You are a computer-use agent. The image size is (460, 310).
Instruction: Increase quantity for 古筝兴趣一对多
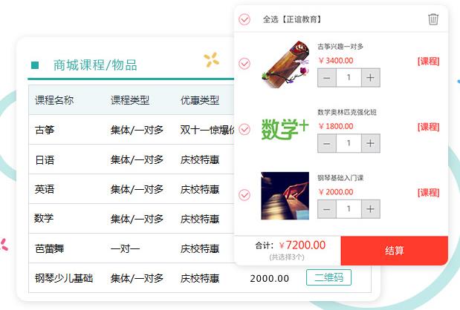[x=371, y=77]
